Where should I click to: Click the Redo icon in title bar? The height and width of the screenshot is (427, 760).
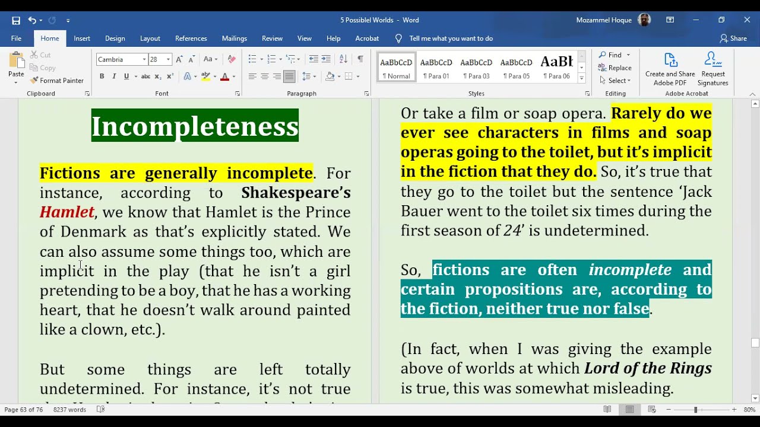point(52,20)
